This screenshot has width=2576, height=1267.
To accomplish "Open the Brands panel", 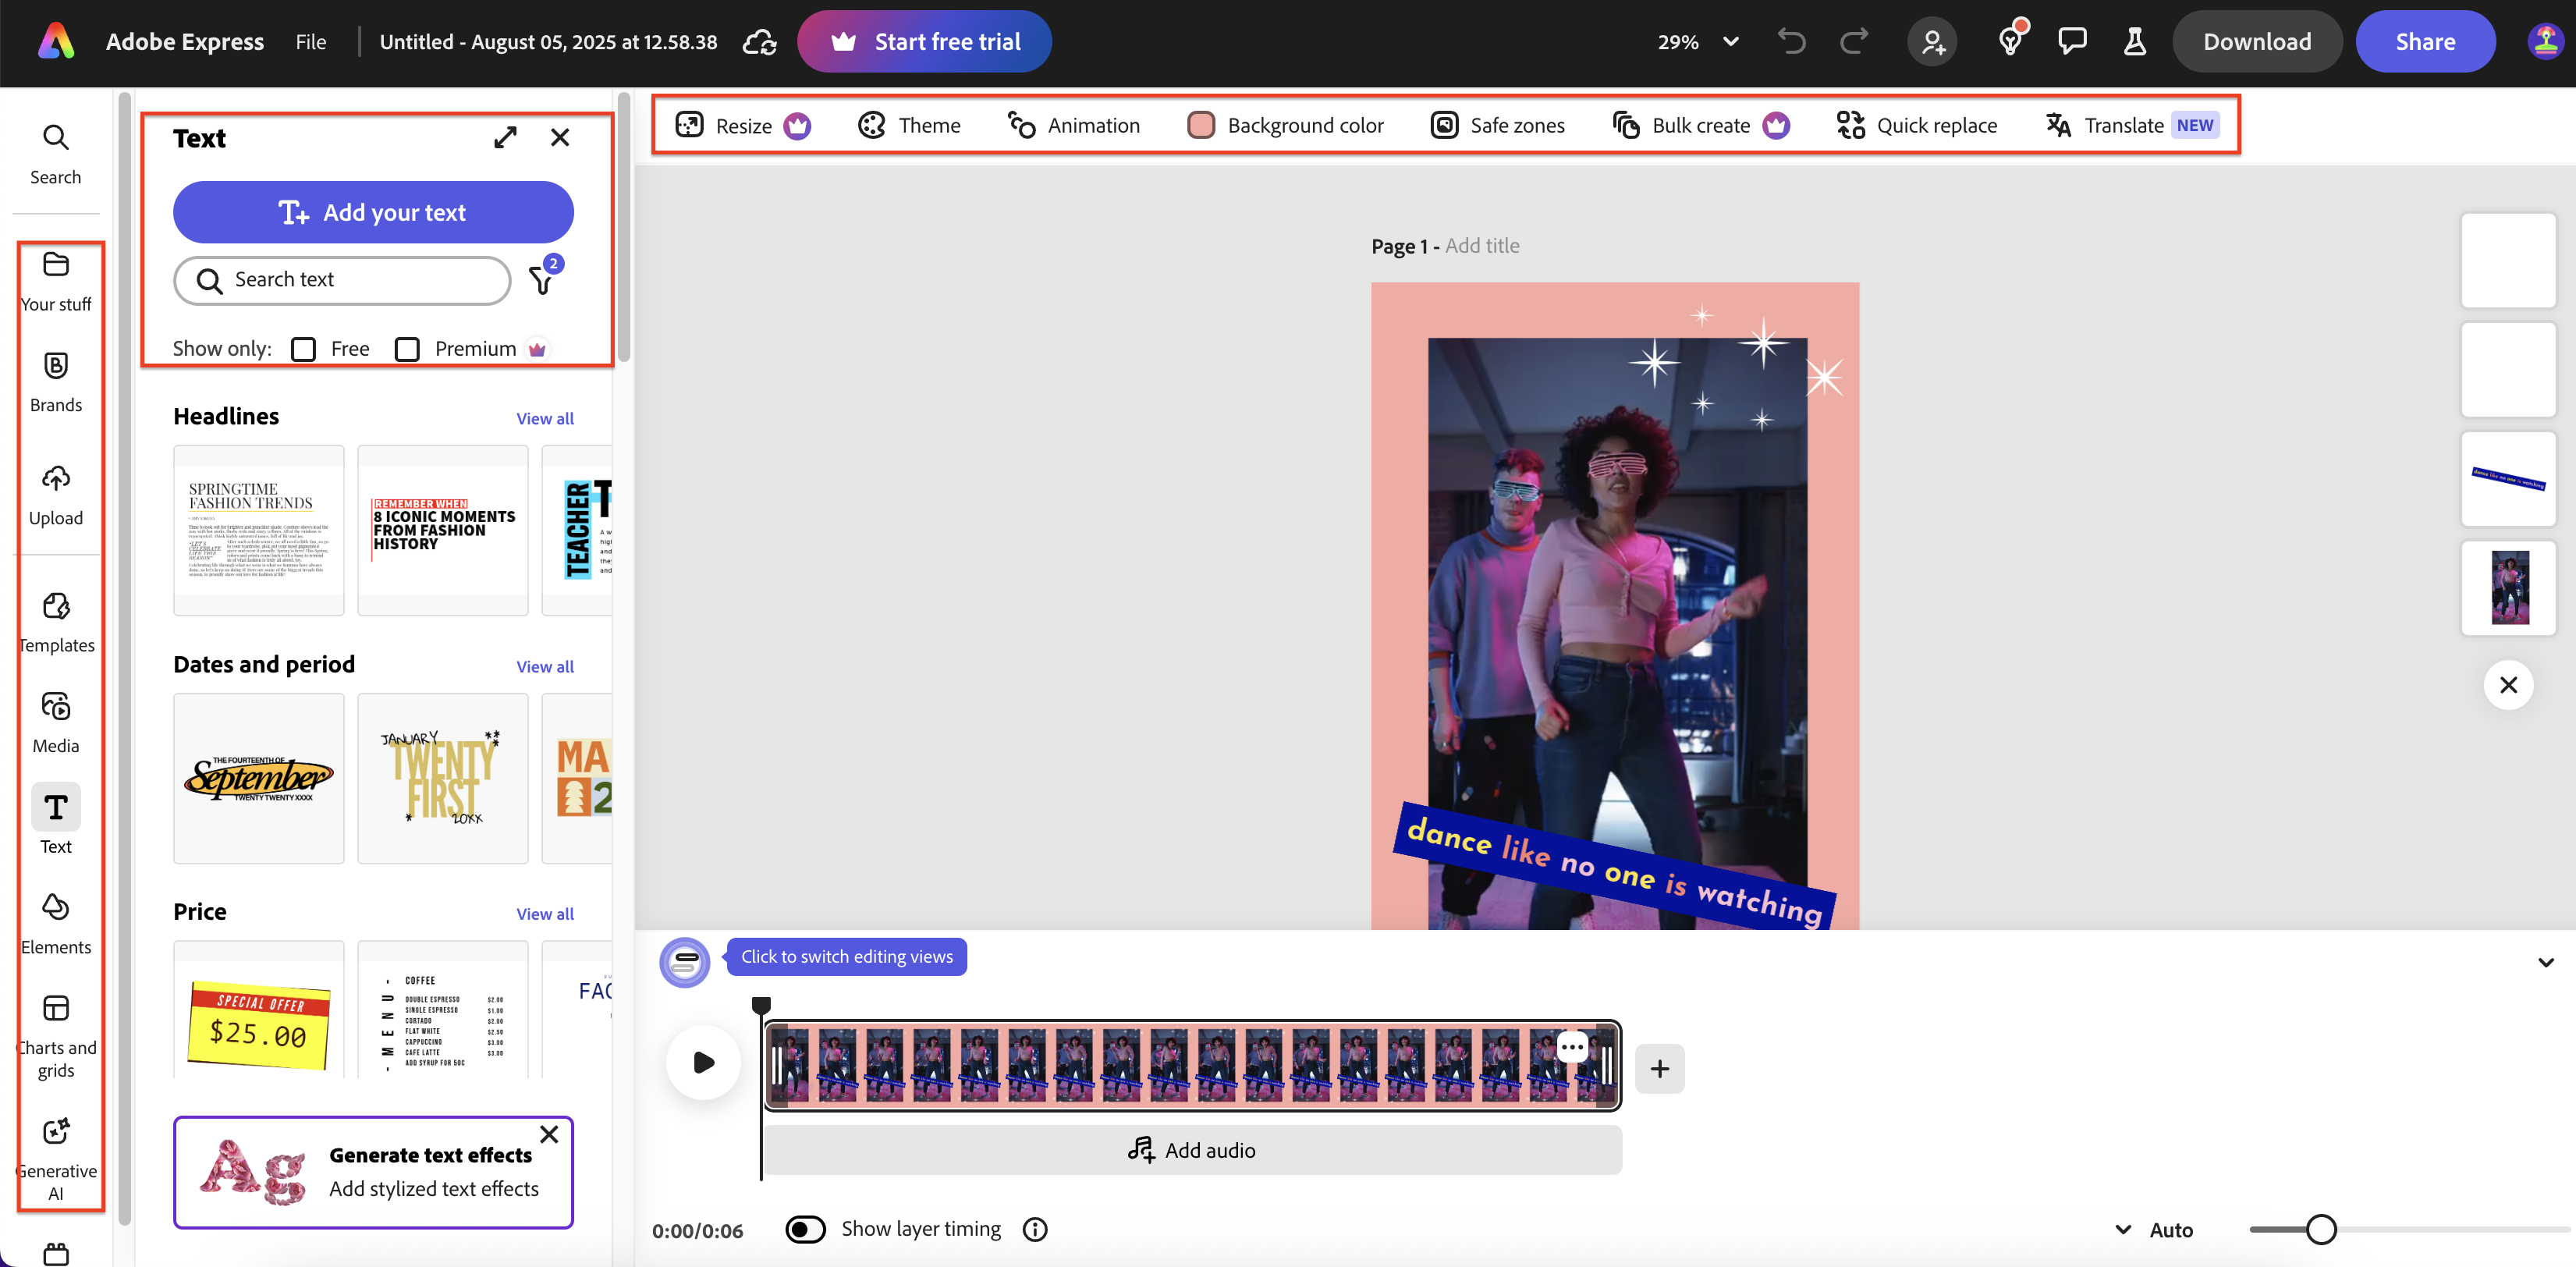I will 56,382.
